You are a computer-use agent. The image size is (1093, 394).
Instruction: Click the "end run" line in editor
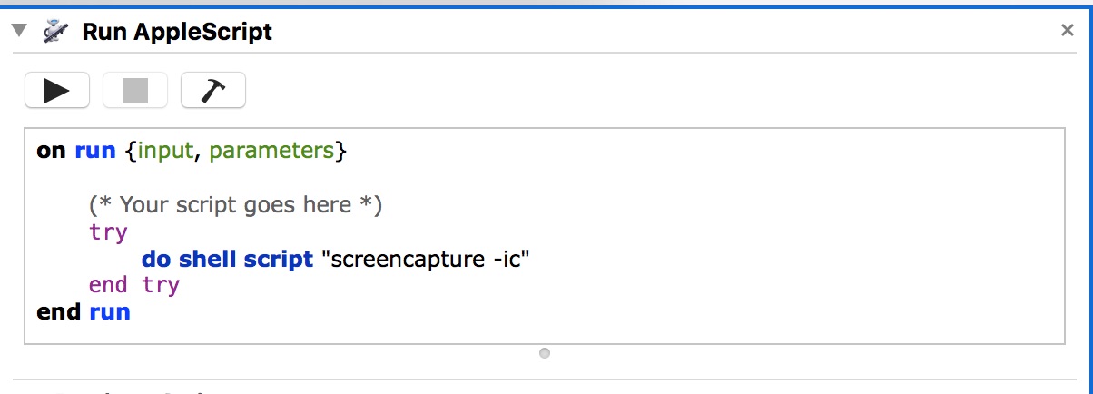click(84, 312)
